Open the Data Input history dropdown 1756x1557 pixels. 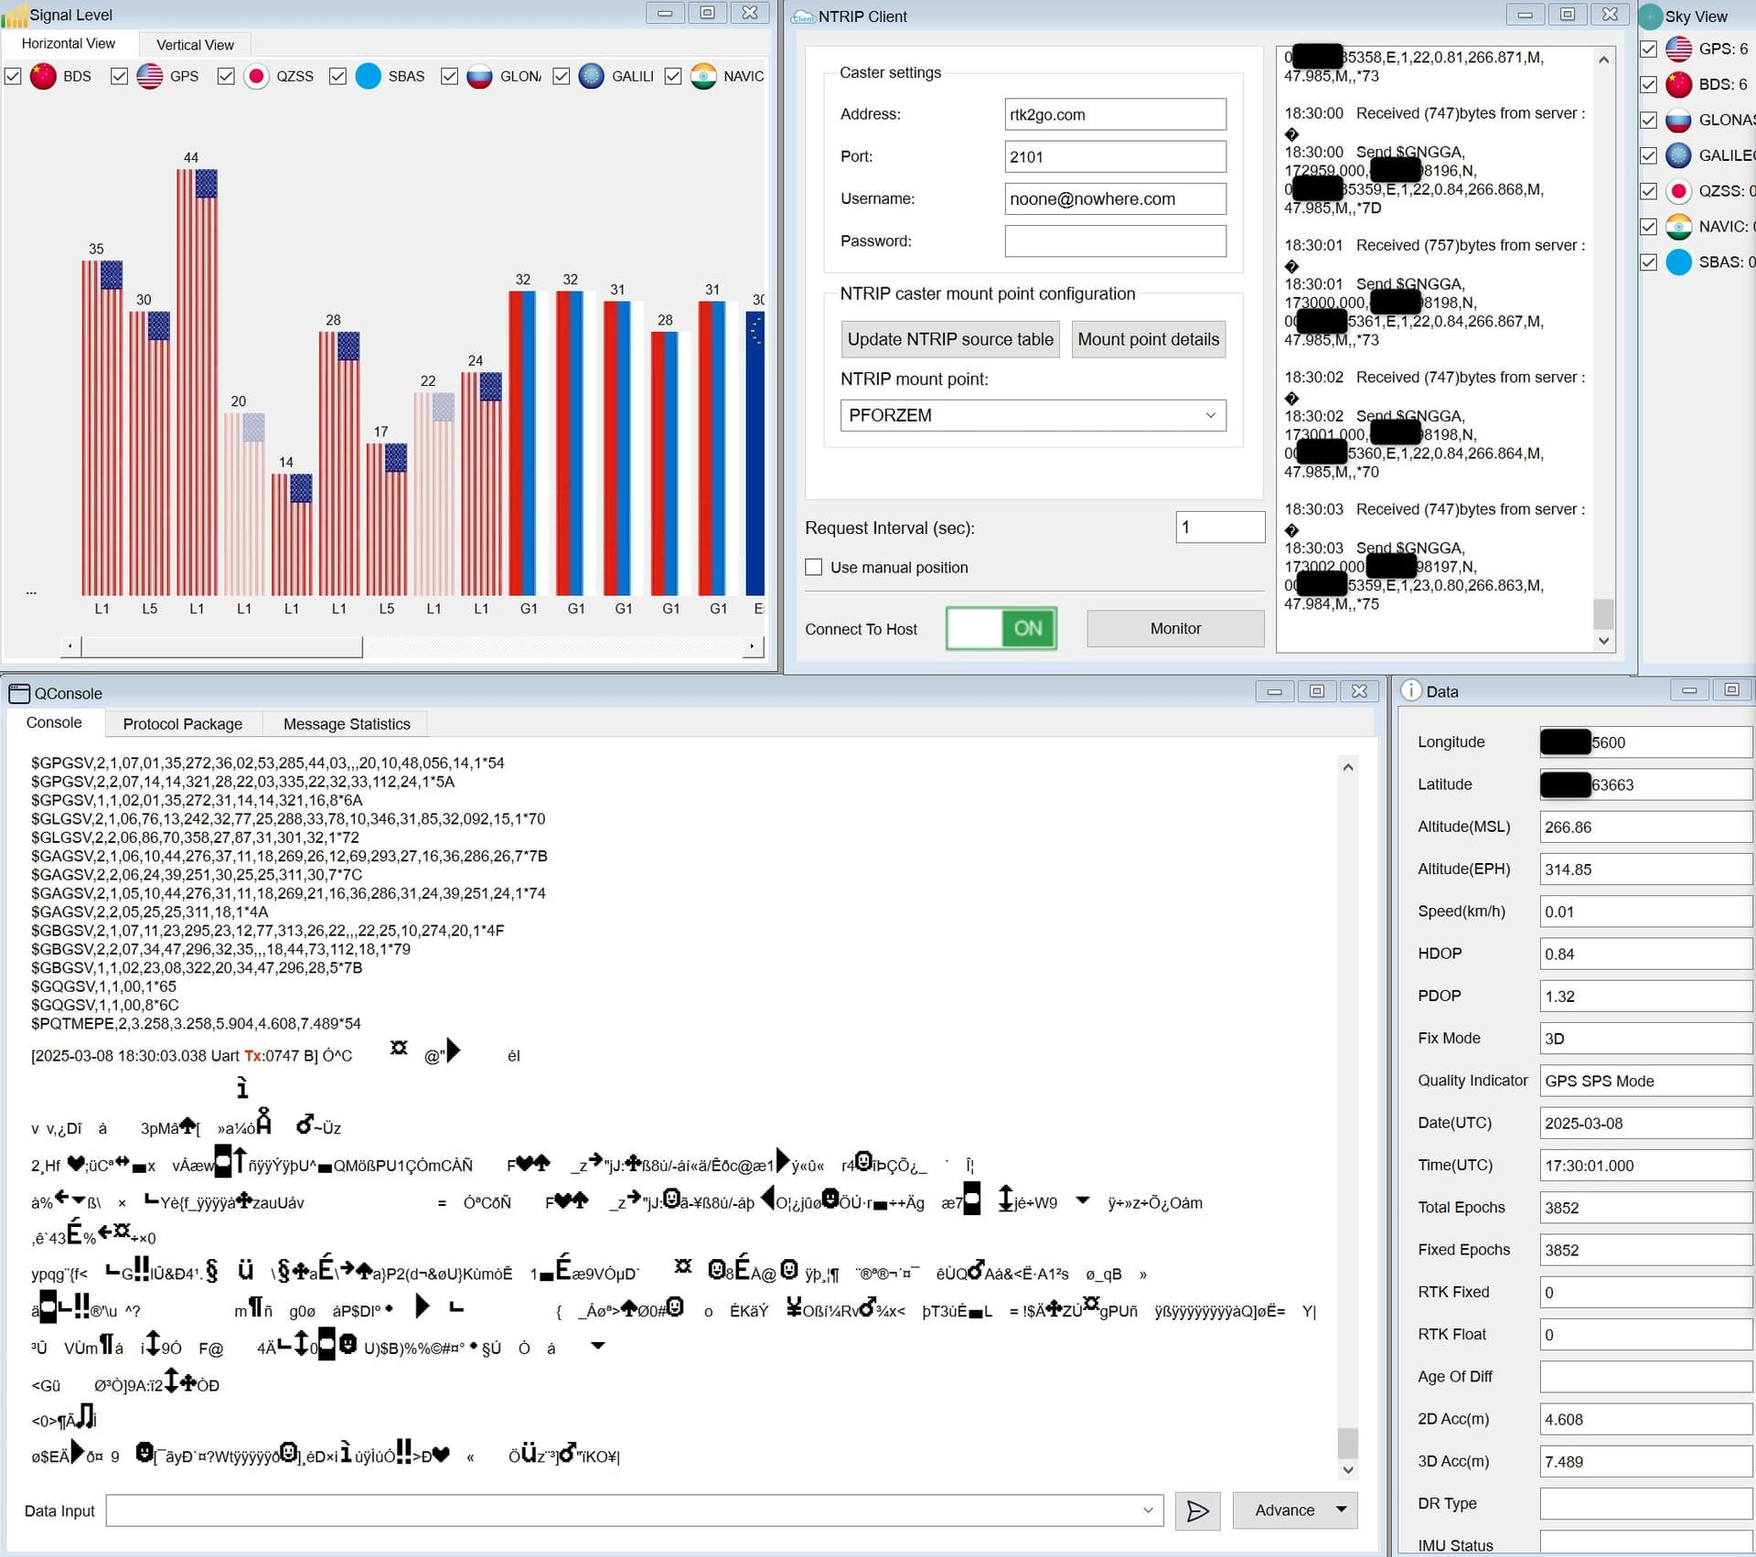coord(1147,1510)
